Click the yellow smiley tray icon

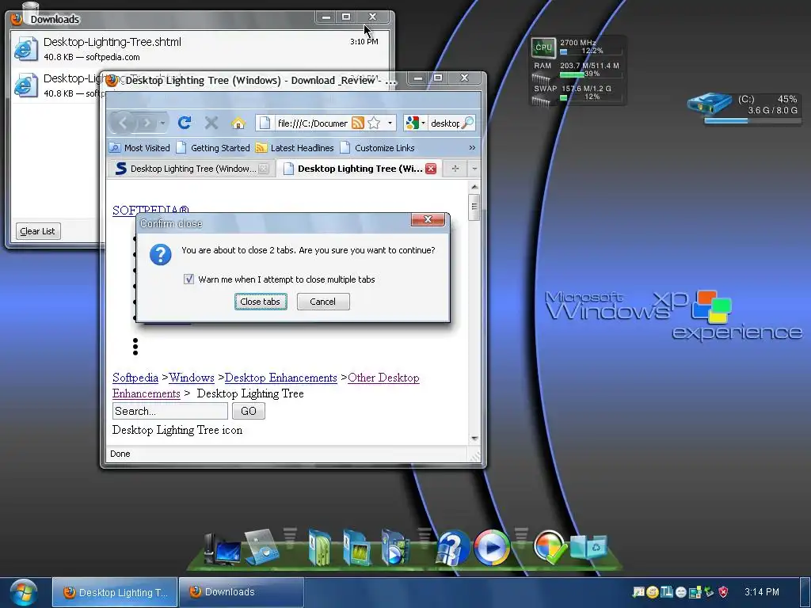click(653, 592)
